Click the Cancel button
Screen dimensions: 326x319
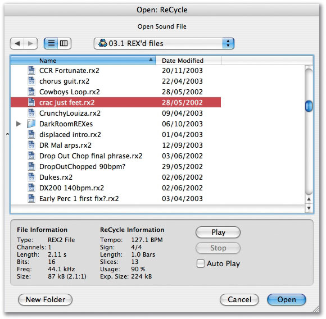[x=239, y=300]
